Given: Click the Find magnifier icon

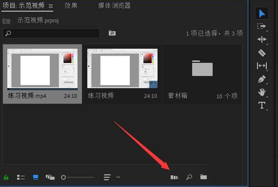Looking at the screenshot, I should coord(189,177).
